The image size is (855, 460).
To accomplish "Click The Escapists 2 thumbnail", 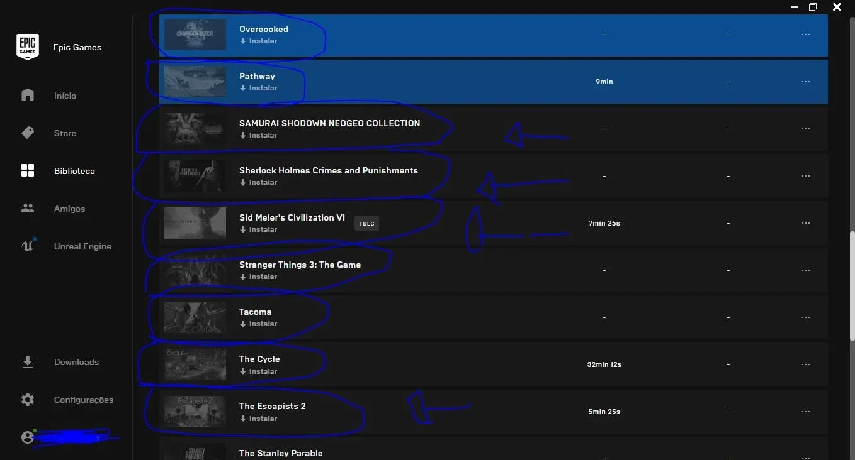I will 195,412.
